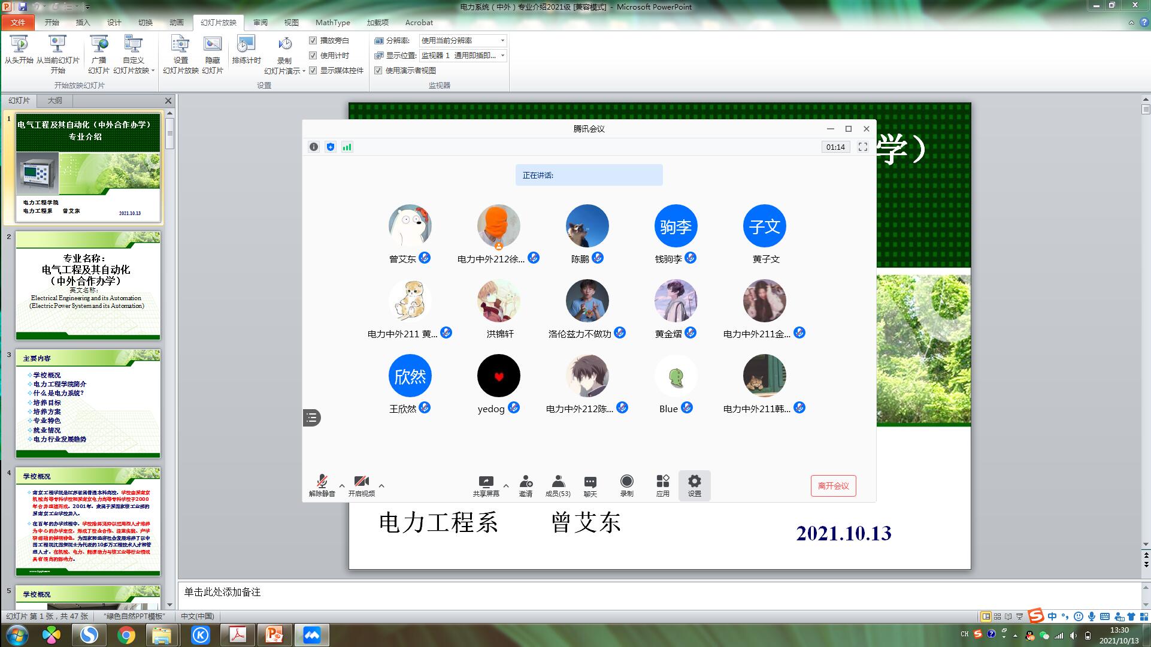Toggle show media controls (显示媒体控件) checkbox

313,70
